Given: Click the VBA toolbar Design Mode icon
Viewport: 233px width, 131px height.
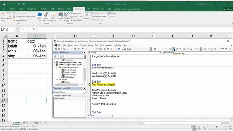Looking at the screenshot, I should click(x=100, y=49).
